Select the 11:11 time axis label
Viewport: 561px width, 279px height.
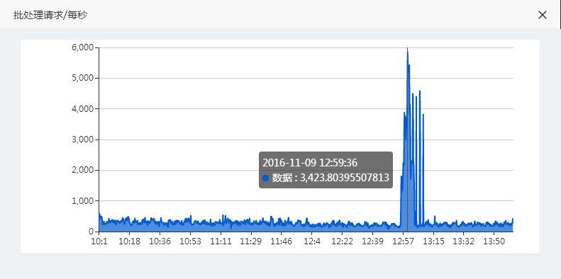click(221, 241)
